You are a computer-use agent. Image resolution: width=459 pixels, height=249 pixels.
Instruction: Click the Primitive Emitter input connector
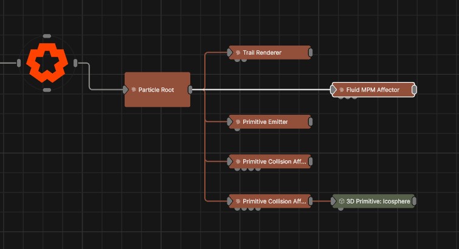[230, 121]
